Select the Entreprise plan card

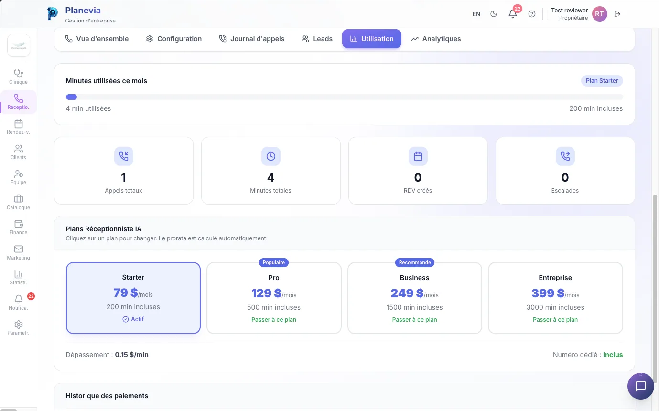(555, 298)
